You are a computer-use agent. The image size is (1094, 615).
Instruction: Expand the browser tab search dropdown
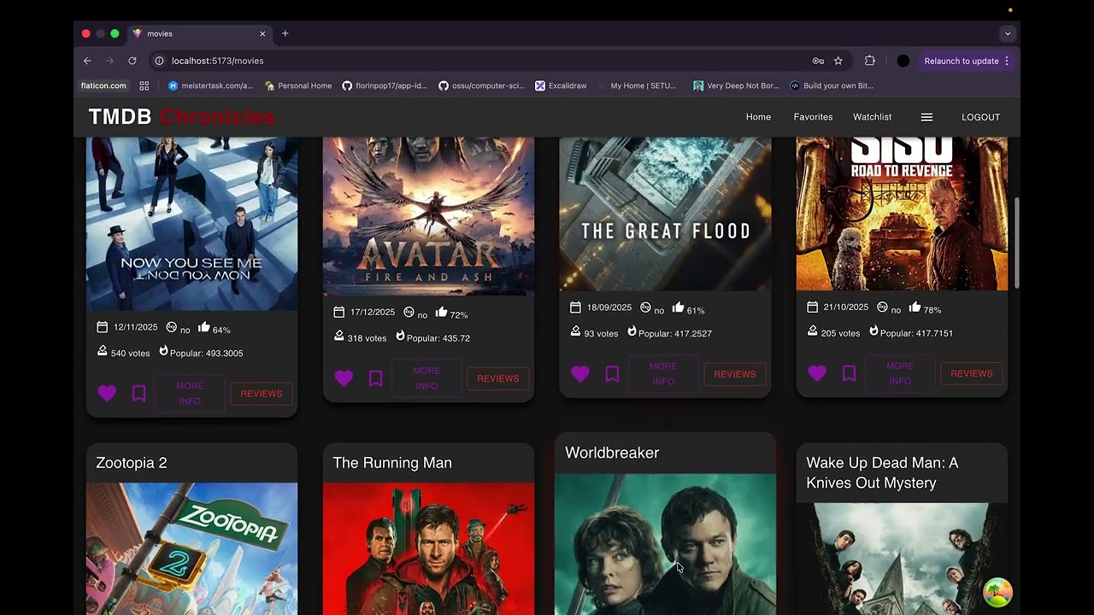coord(1008,33)
